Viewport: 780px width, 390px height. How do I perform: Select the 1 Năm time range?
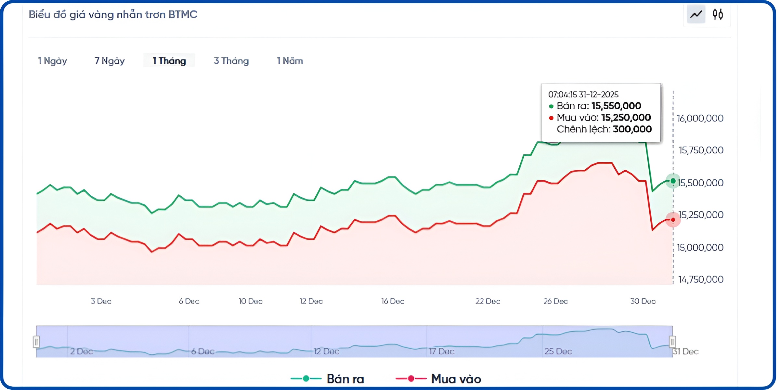click(290, 61)
